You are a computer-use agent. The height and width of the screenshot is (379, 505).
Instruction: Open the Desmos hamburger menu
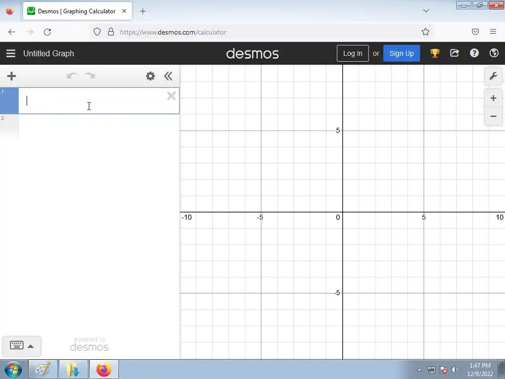pos(11,53)
